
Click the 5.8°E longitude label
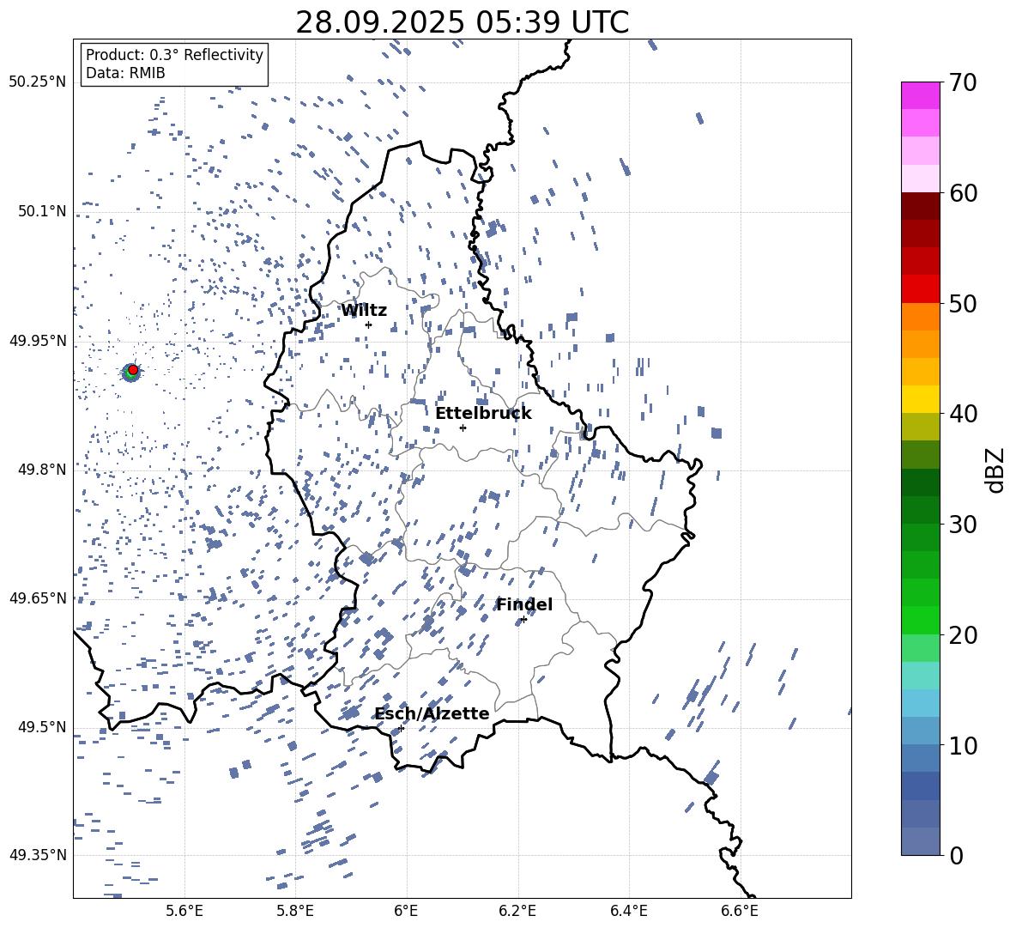click(x=295, y=911)
